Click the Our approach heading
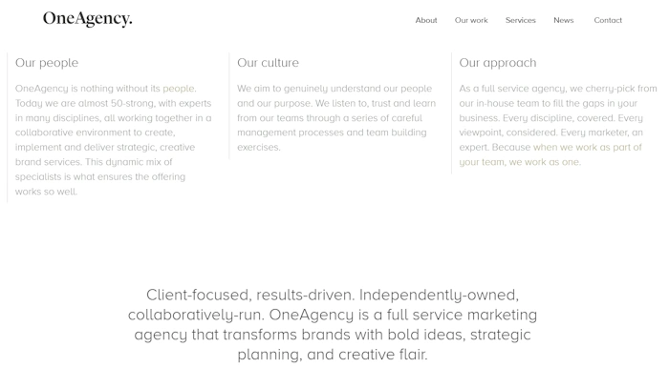 point(498,63)
